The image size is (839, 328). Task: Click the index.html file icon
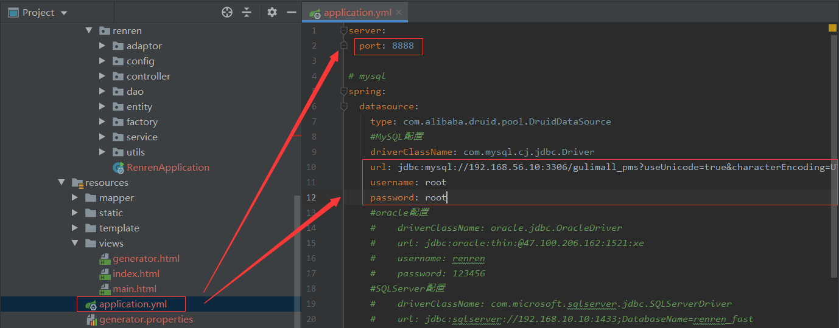[104, 274]
